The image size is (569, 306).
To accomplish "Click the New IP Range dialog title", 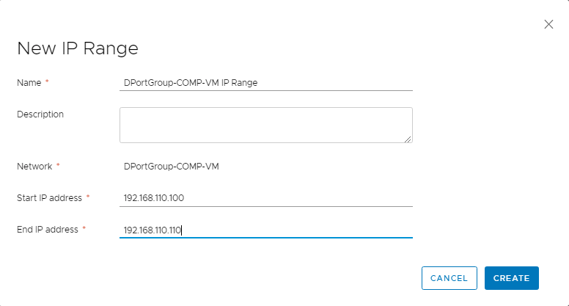I will coord(78,49).
